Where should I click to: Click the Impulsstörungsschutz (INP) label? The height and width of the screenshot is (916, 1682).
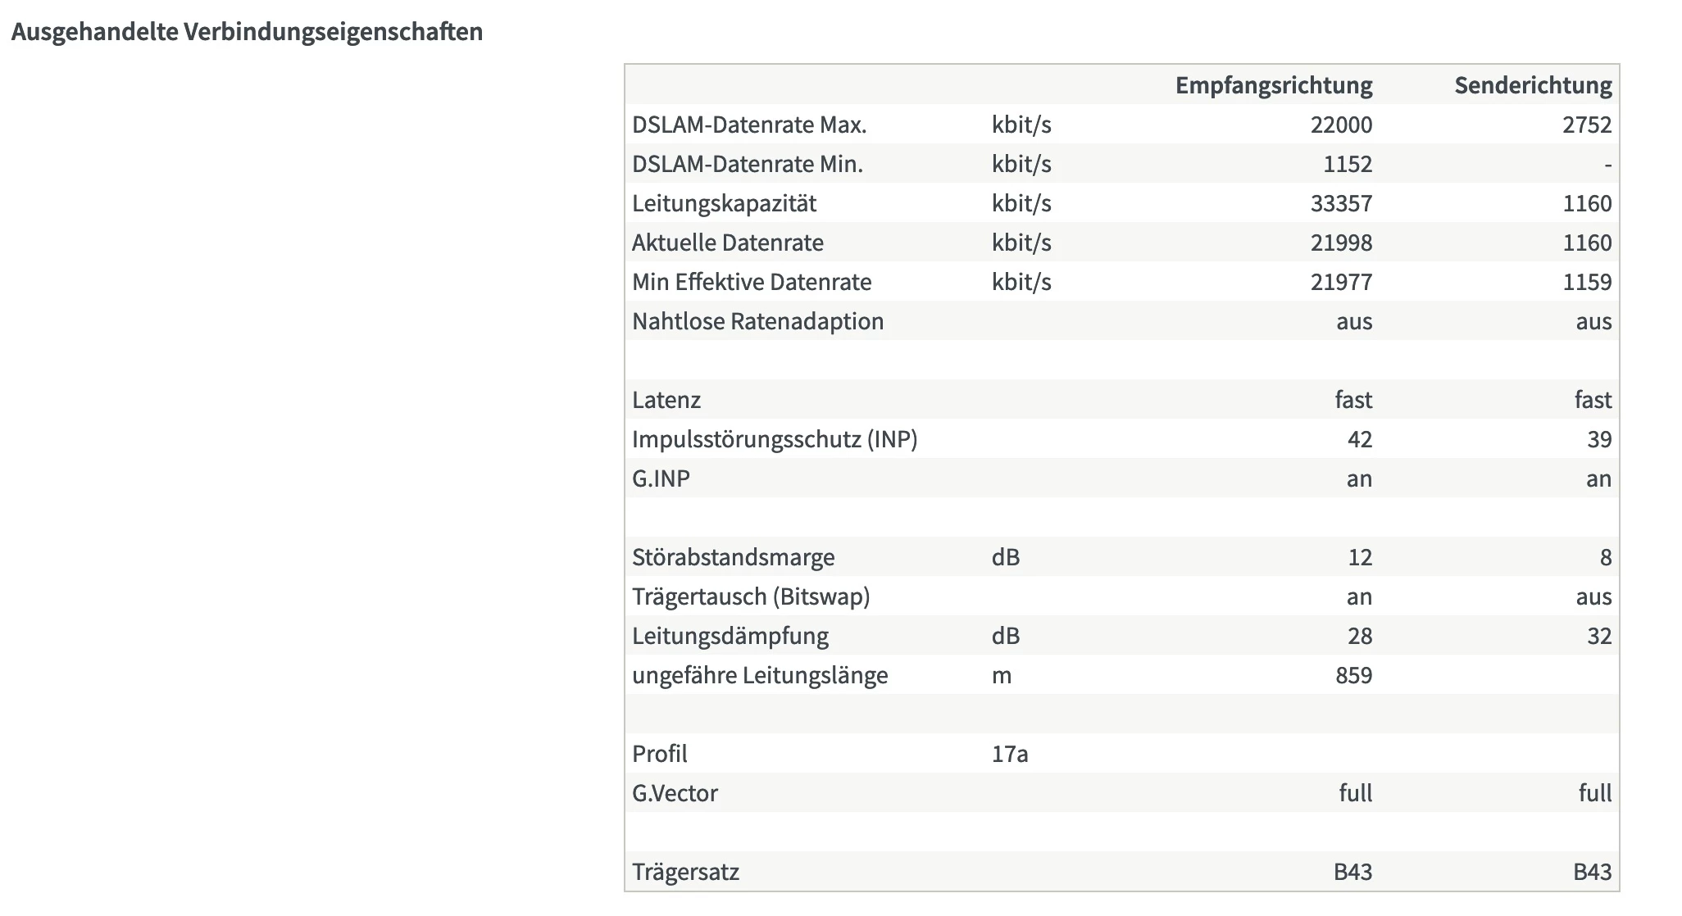[774, 439]
